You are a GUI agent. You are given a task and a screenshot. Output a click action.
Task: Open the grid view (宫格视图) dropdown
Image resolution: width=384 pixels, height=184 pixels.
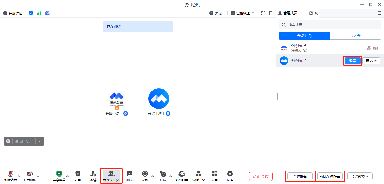243,13
